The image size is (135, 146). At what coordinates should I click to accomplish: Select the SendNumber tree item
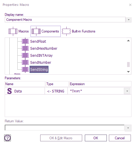pyautogui.click(x=41, y=62)
